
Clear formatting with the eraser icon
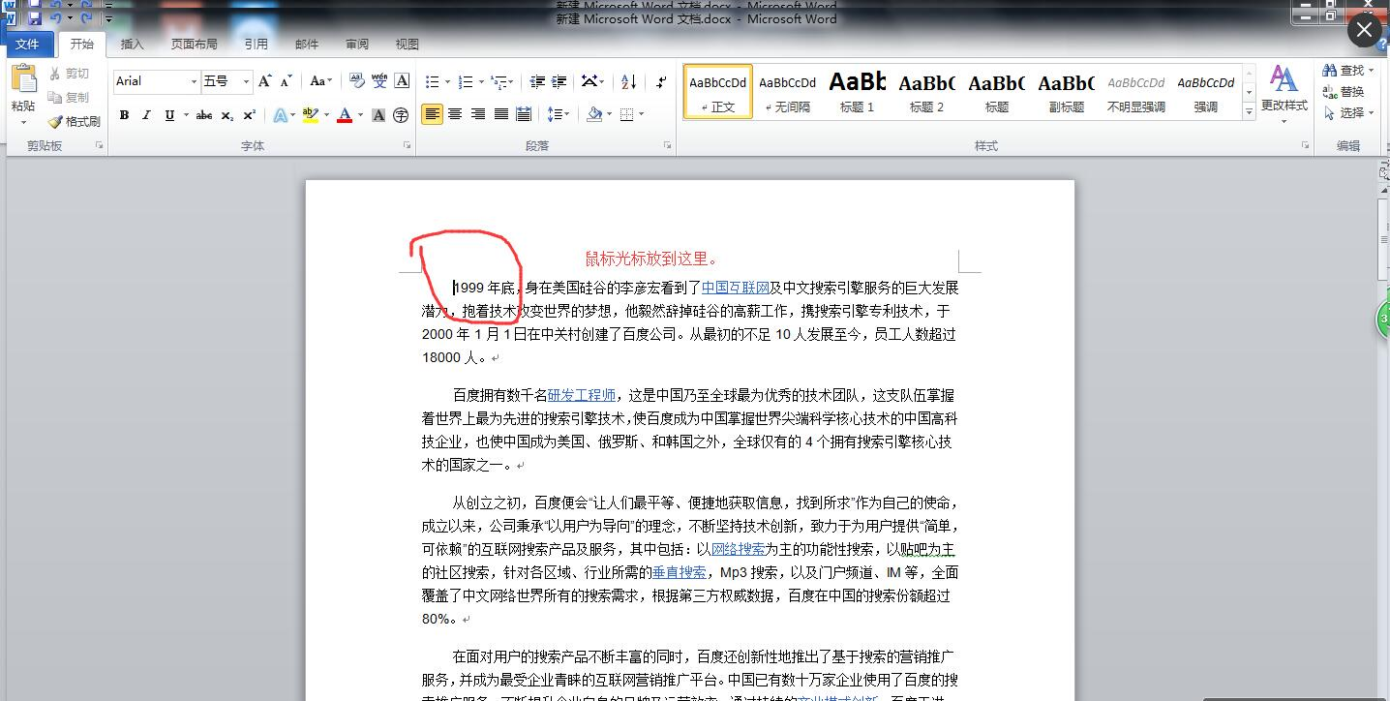(356, 81)
